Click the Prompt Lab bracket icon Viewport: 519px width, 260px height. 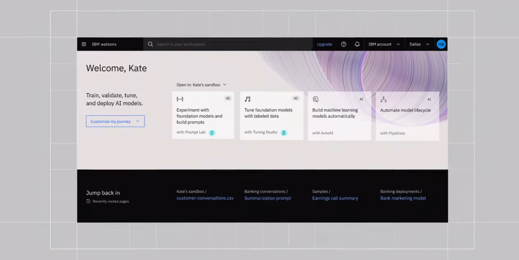(x=180, y=99)
